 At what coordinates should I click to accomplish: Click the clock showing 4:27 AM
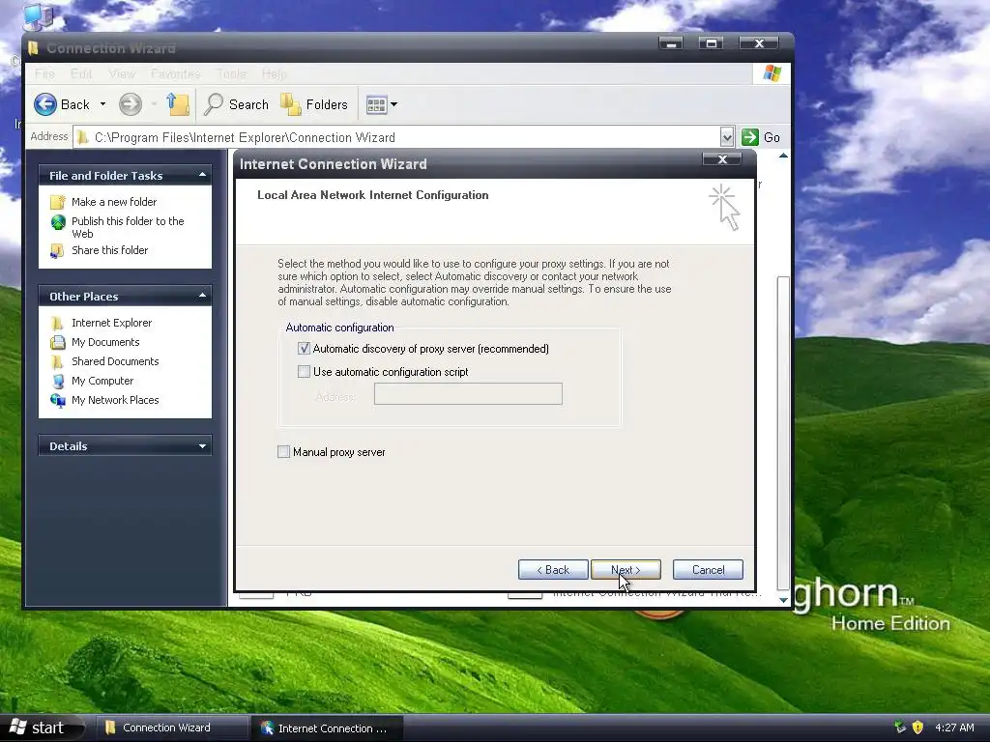tap(954, 728)
